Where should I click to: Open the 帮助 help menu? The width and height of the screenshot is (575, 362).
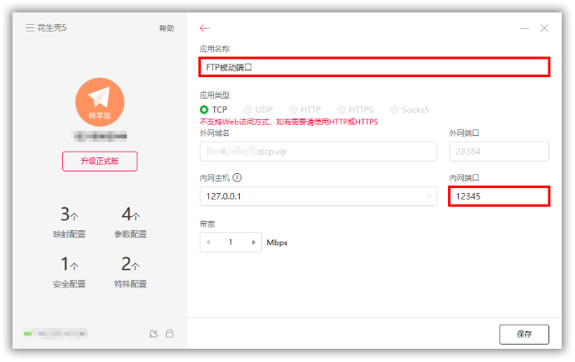166,28
